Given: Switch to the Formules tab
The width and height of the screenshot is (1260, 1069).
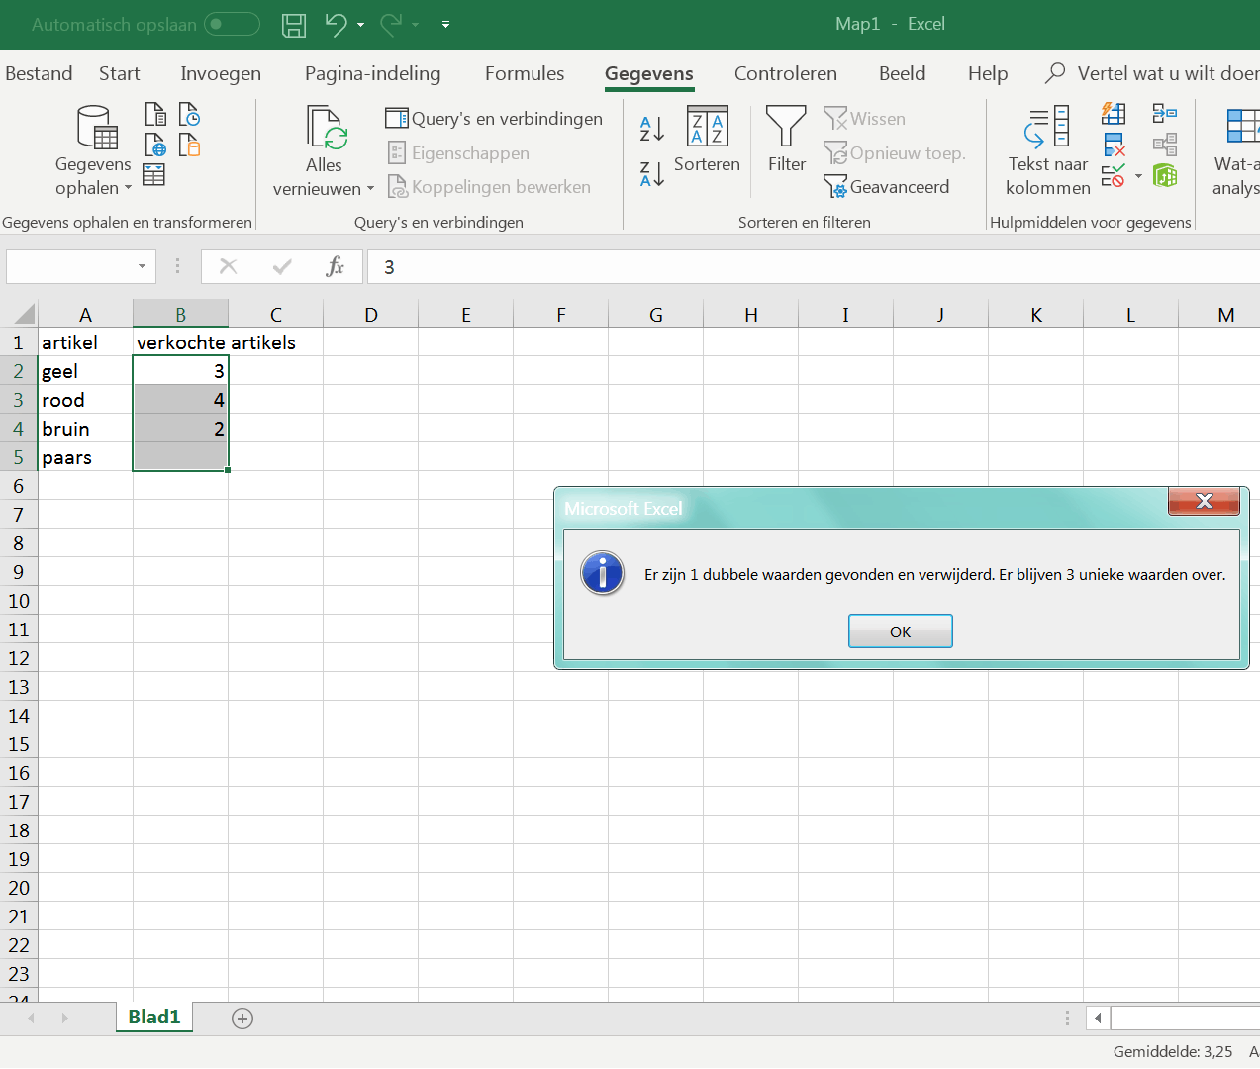Looking at the screenshot, I should pyautogui.click(x=525, y=73).
